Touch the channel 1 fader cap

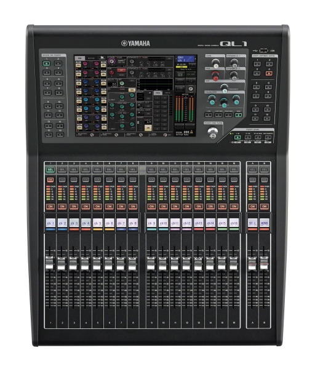click(49, 263)
